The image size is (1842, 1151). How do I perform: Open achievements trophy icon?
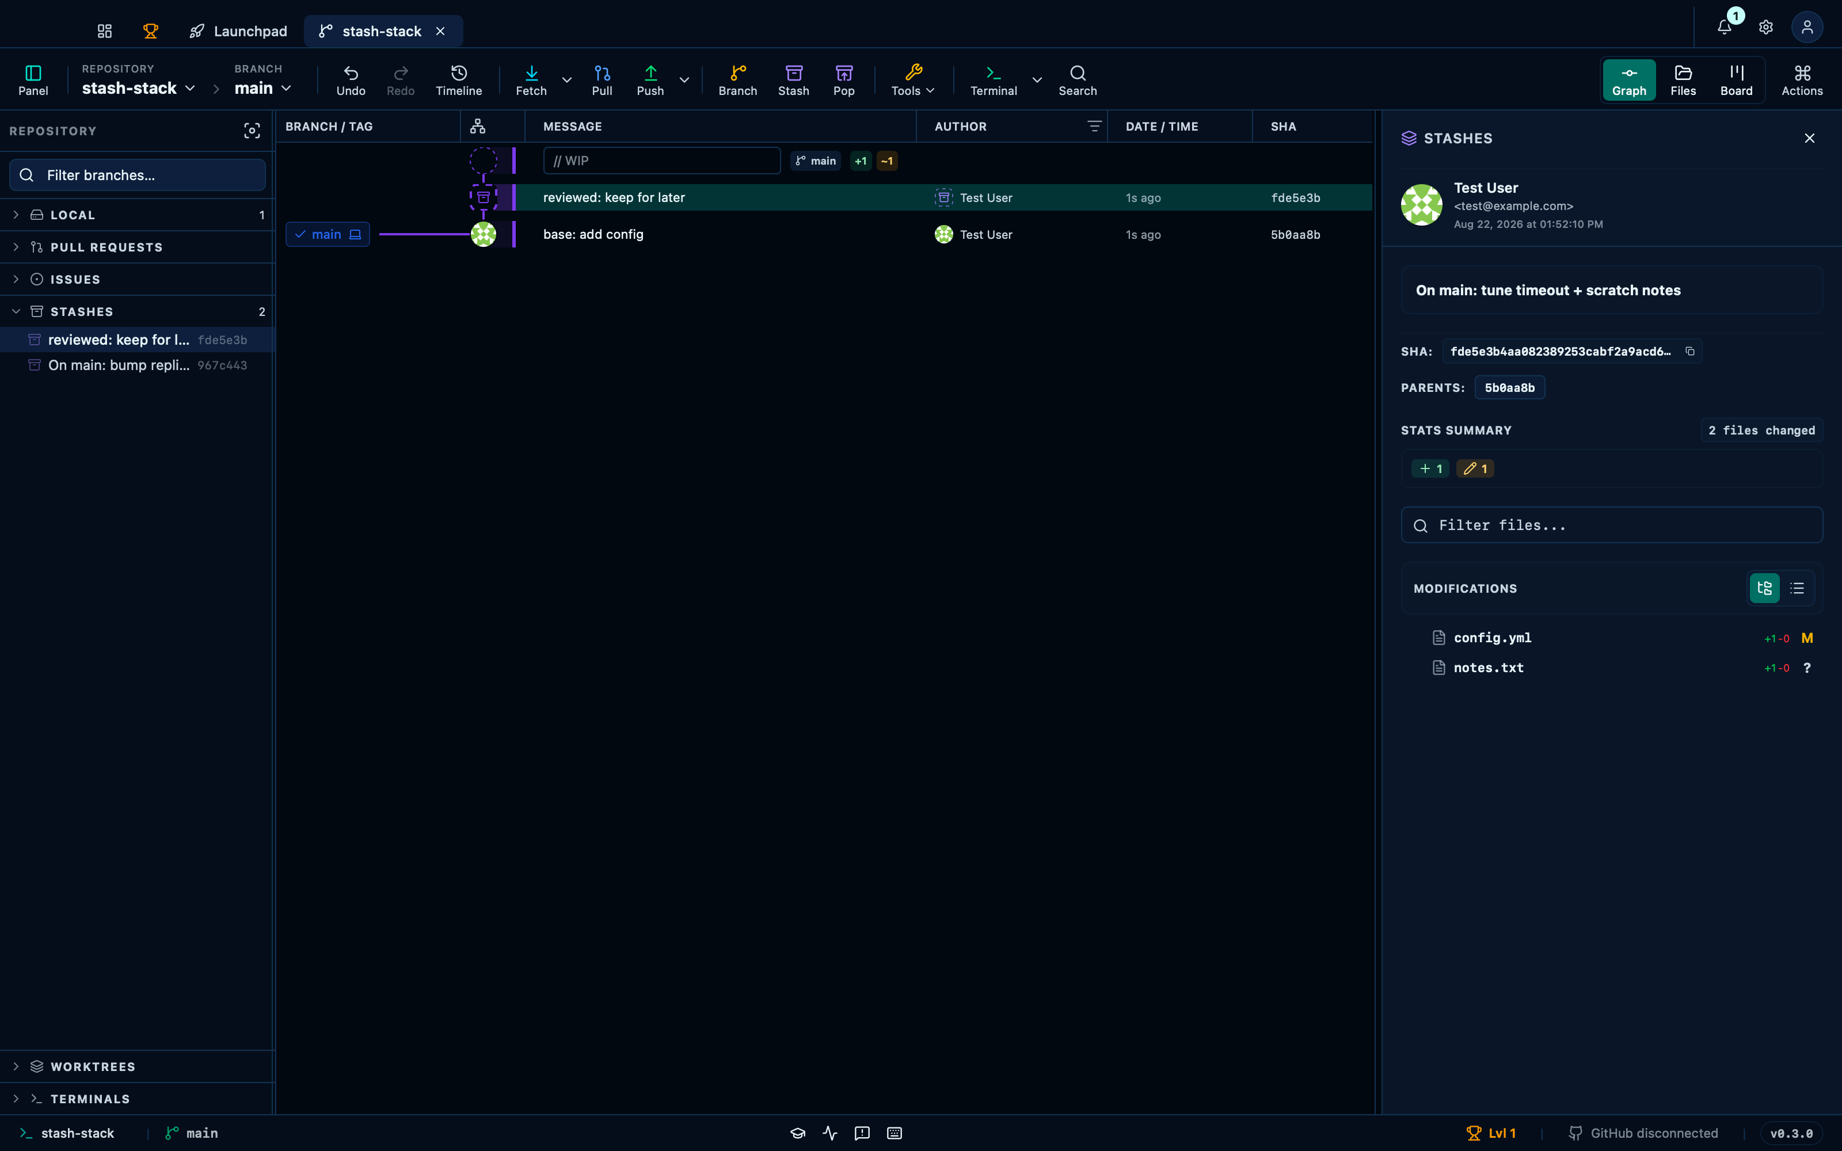[x=151, y=31]
